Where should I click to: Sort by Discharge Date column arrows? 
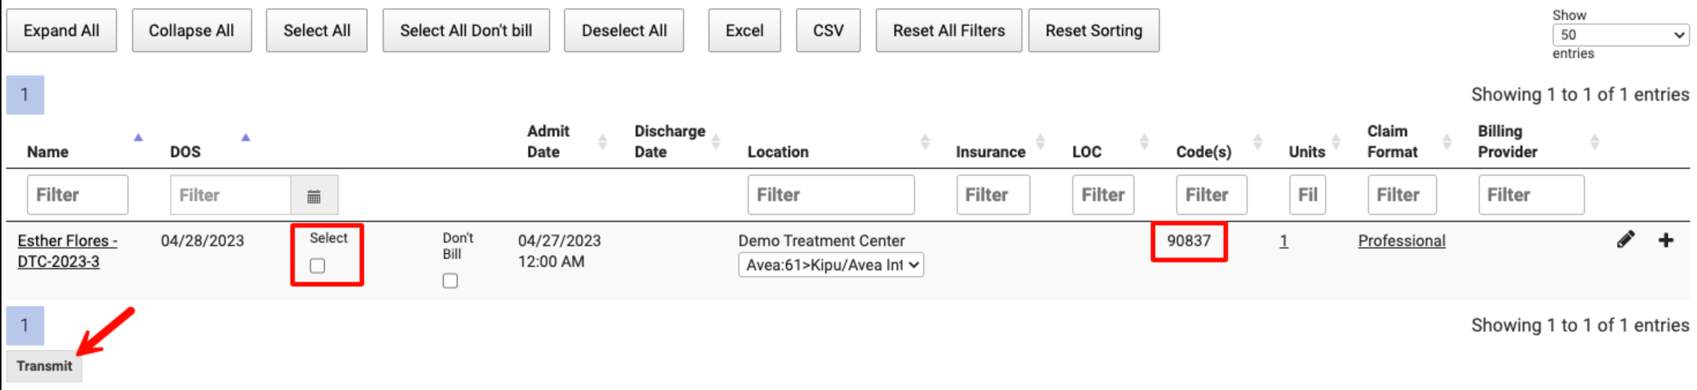tap(716, 142)
